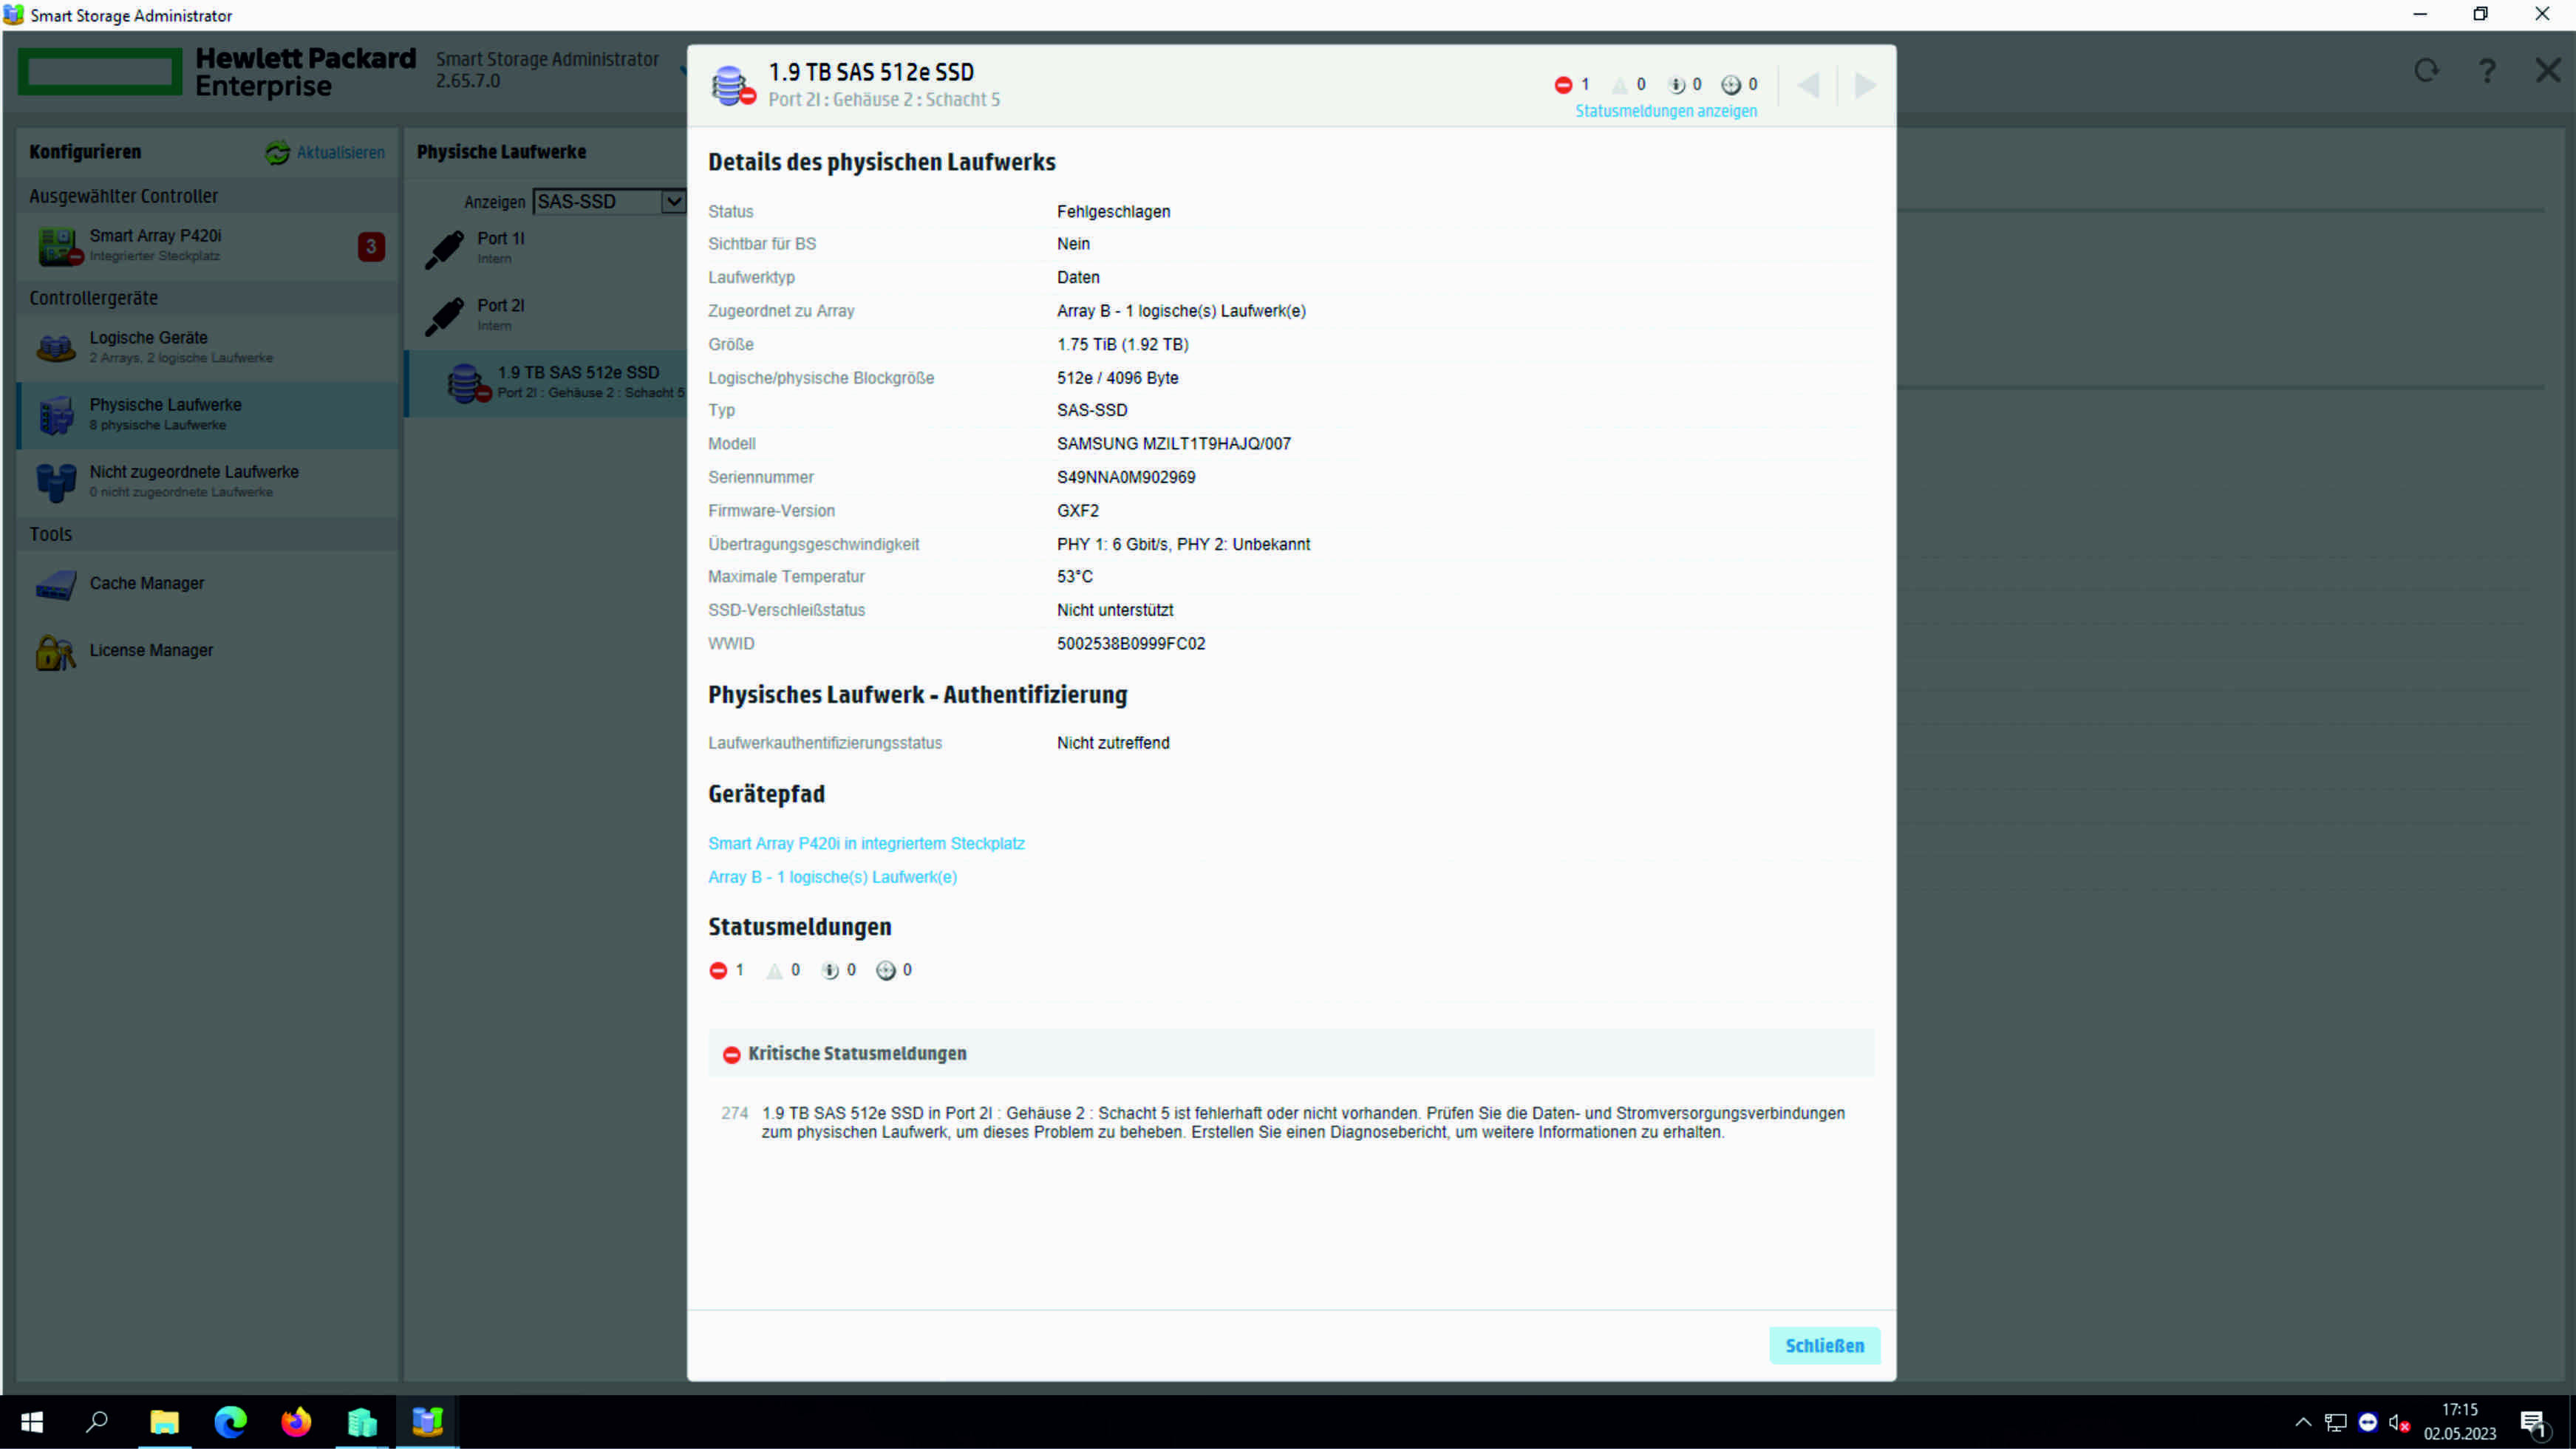Click the Schließen button
The image size is (2576, 1449).
(x=1823, y=1346)
